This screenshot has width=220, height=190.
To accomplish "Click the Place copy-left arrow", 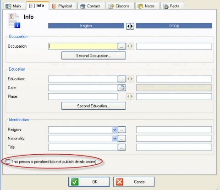I will [x=128, y=96].
